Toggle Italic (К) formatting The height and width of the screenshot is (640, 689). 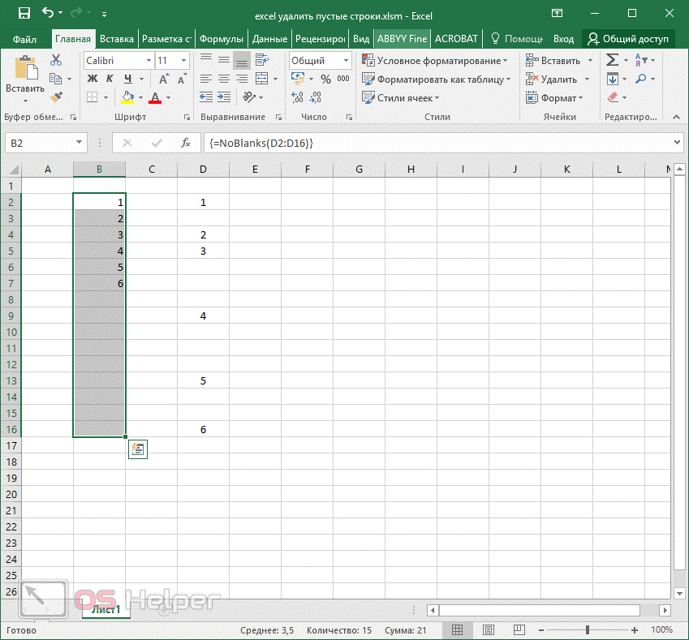[x=110, y=79]
